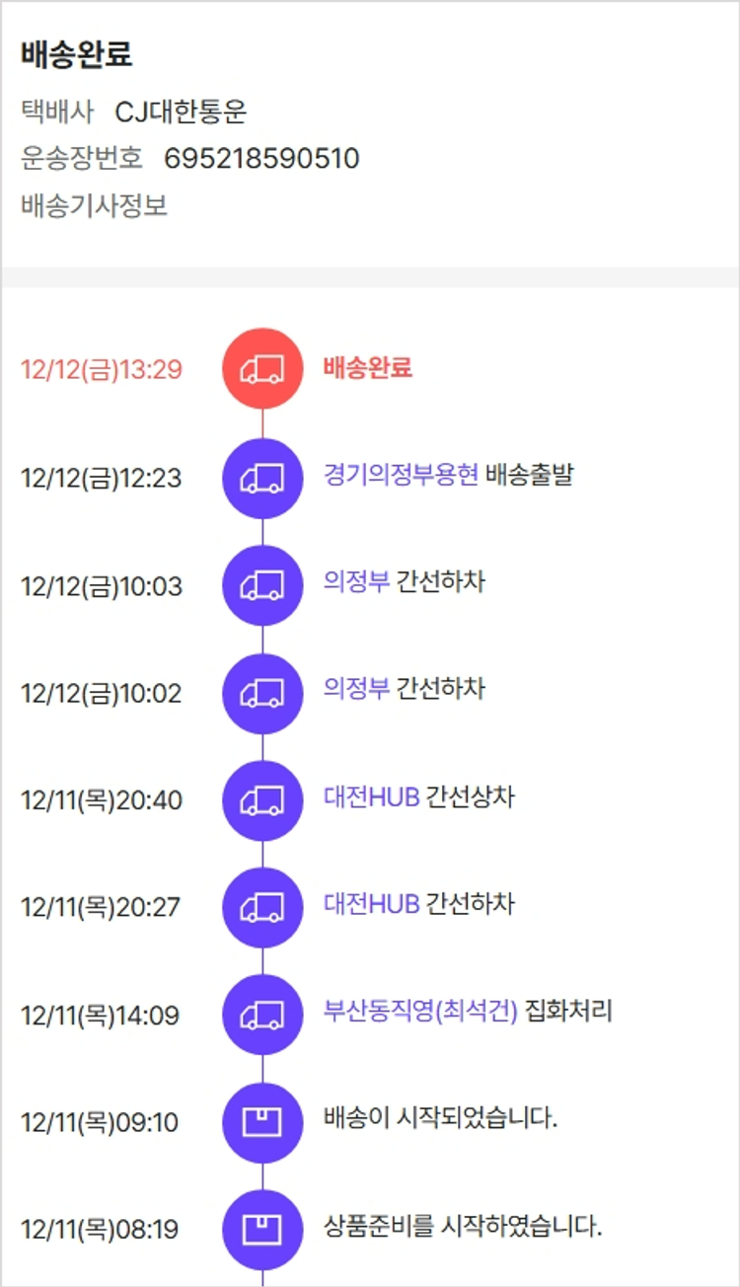Screen dimensions: 740x1287
Task: Click truck icon at 12/12 10:03 entry
Action: click(262, 585)
